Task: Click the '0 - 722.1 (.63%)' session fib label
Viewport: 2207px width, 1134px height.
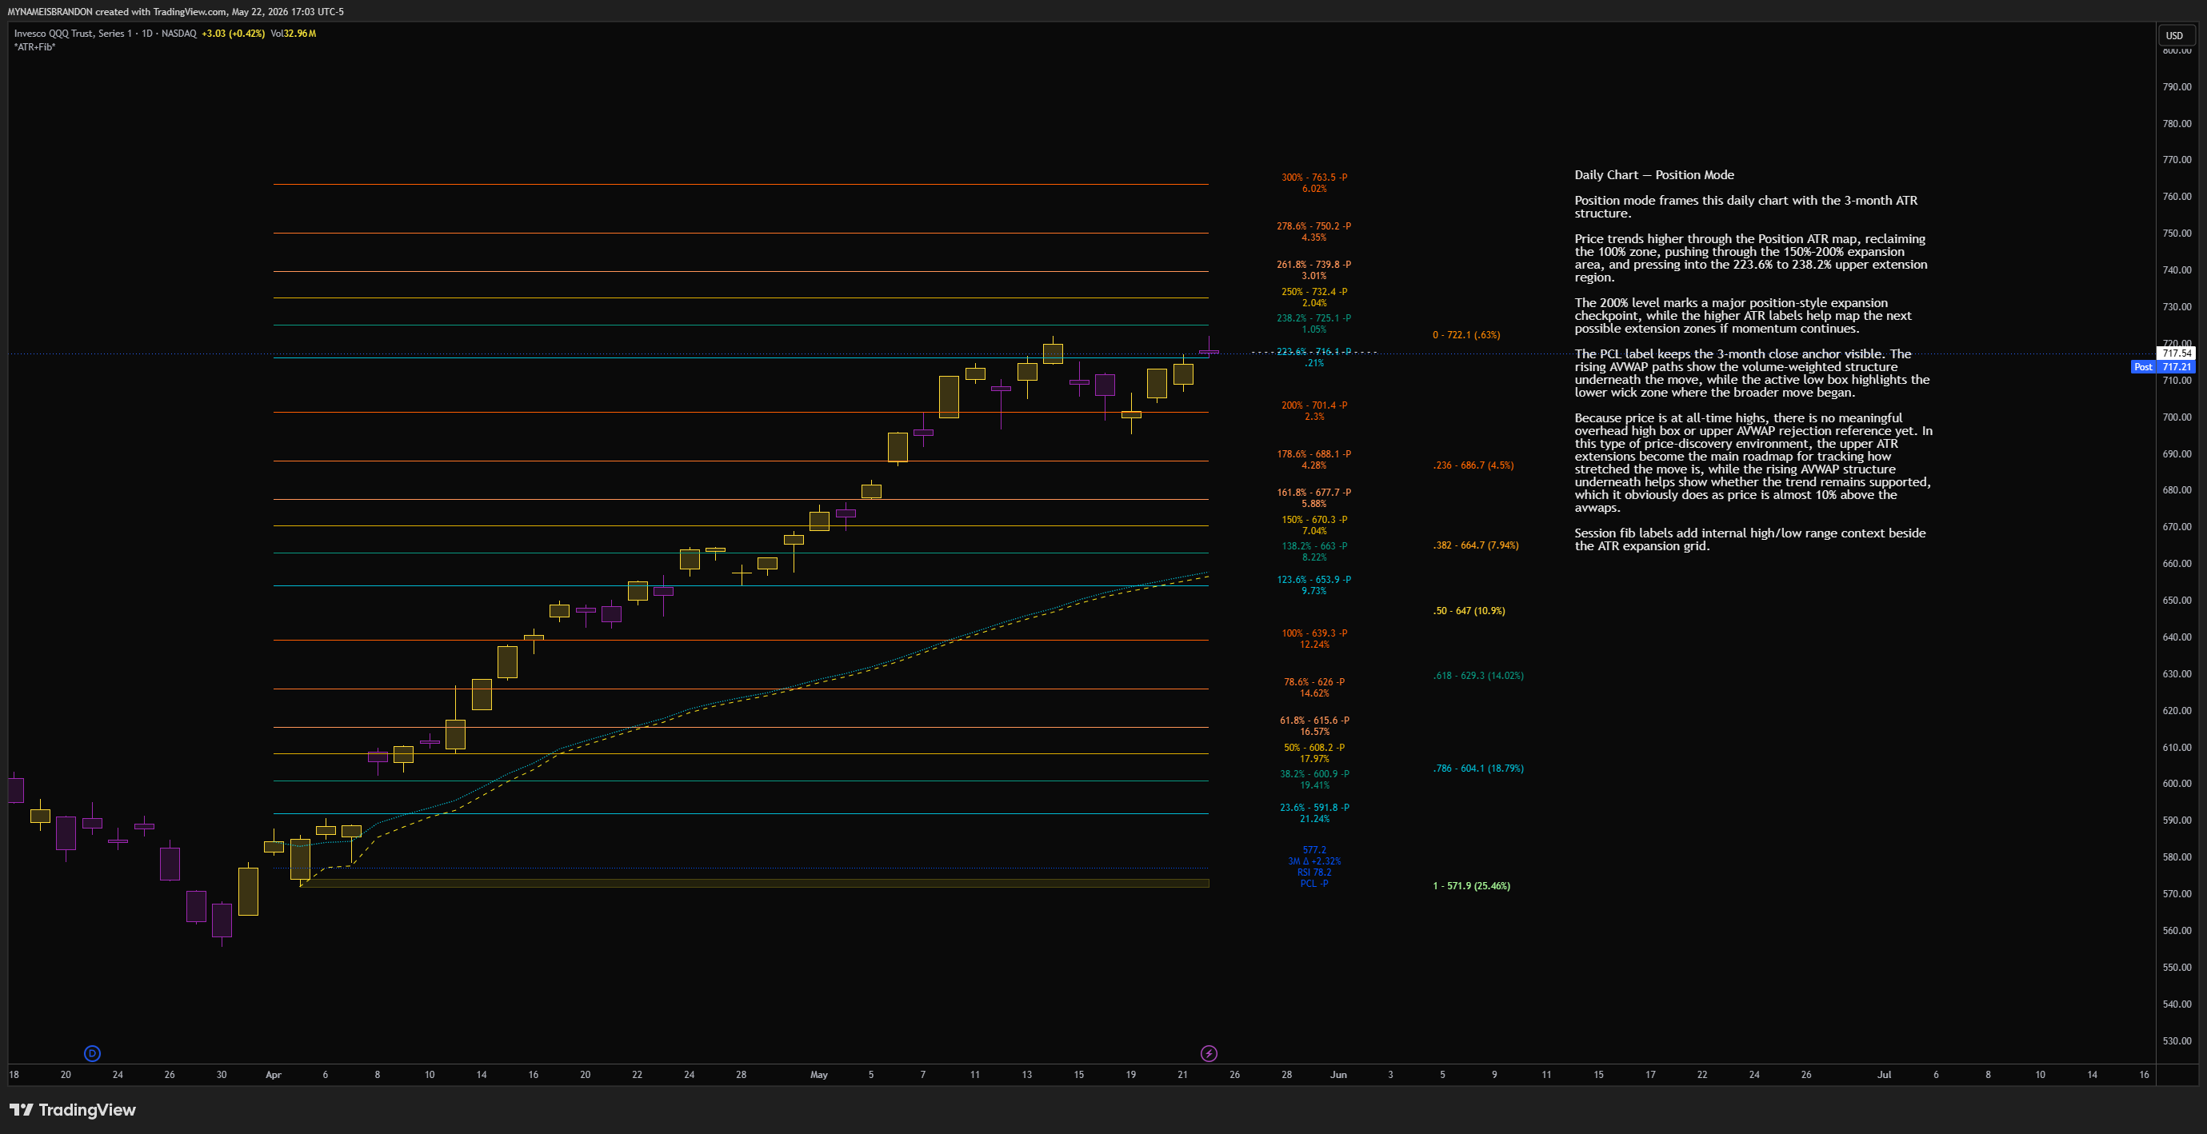Action: (1466, 335)
